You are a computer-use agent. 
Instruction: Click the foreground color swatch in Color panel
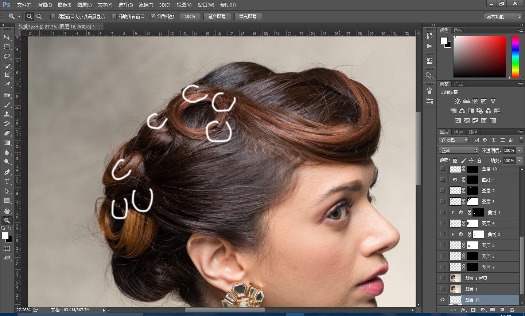(x=444, y=41)
